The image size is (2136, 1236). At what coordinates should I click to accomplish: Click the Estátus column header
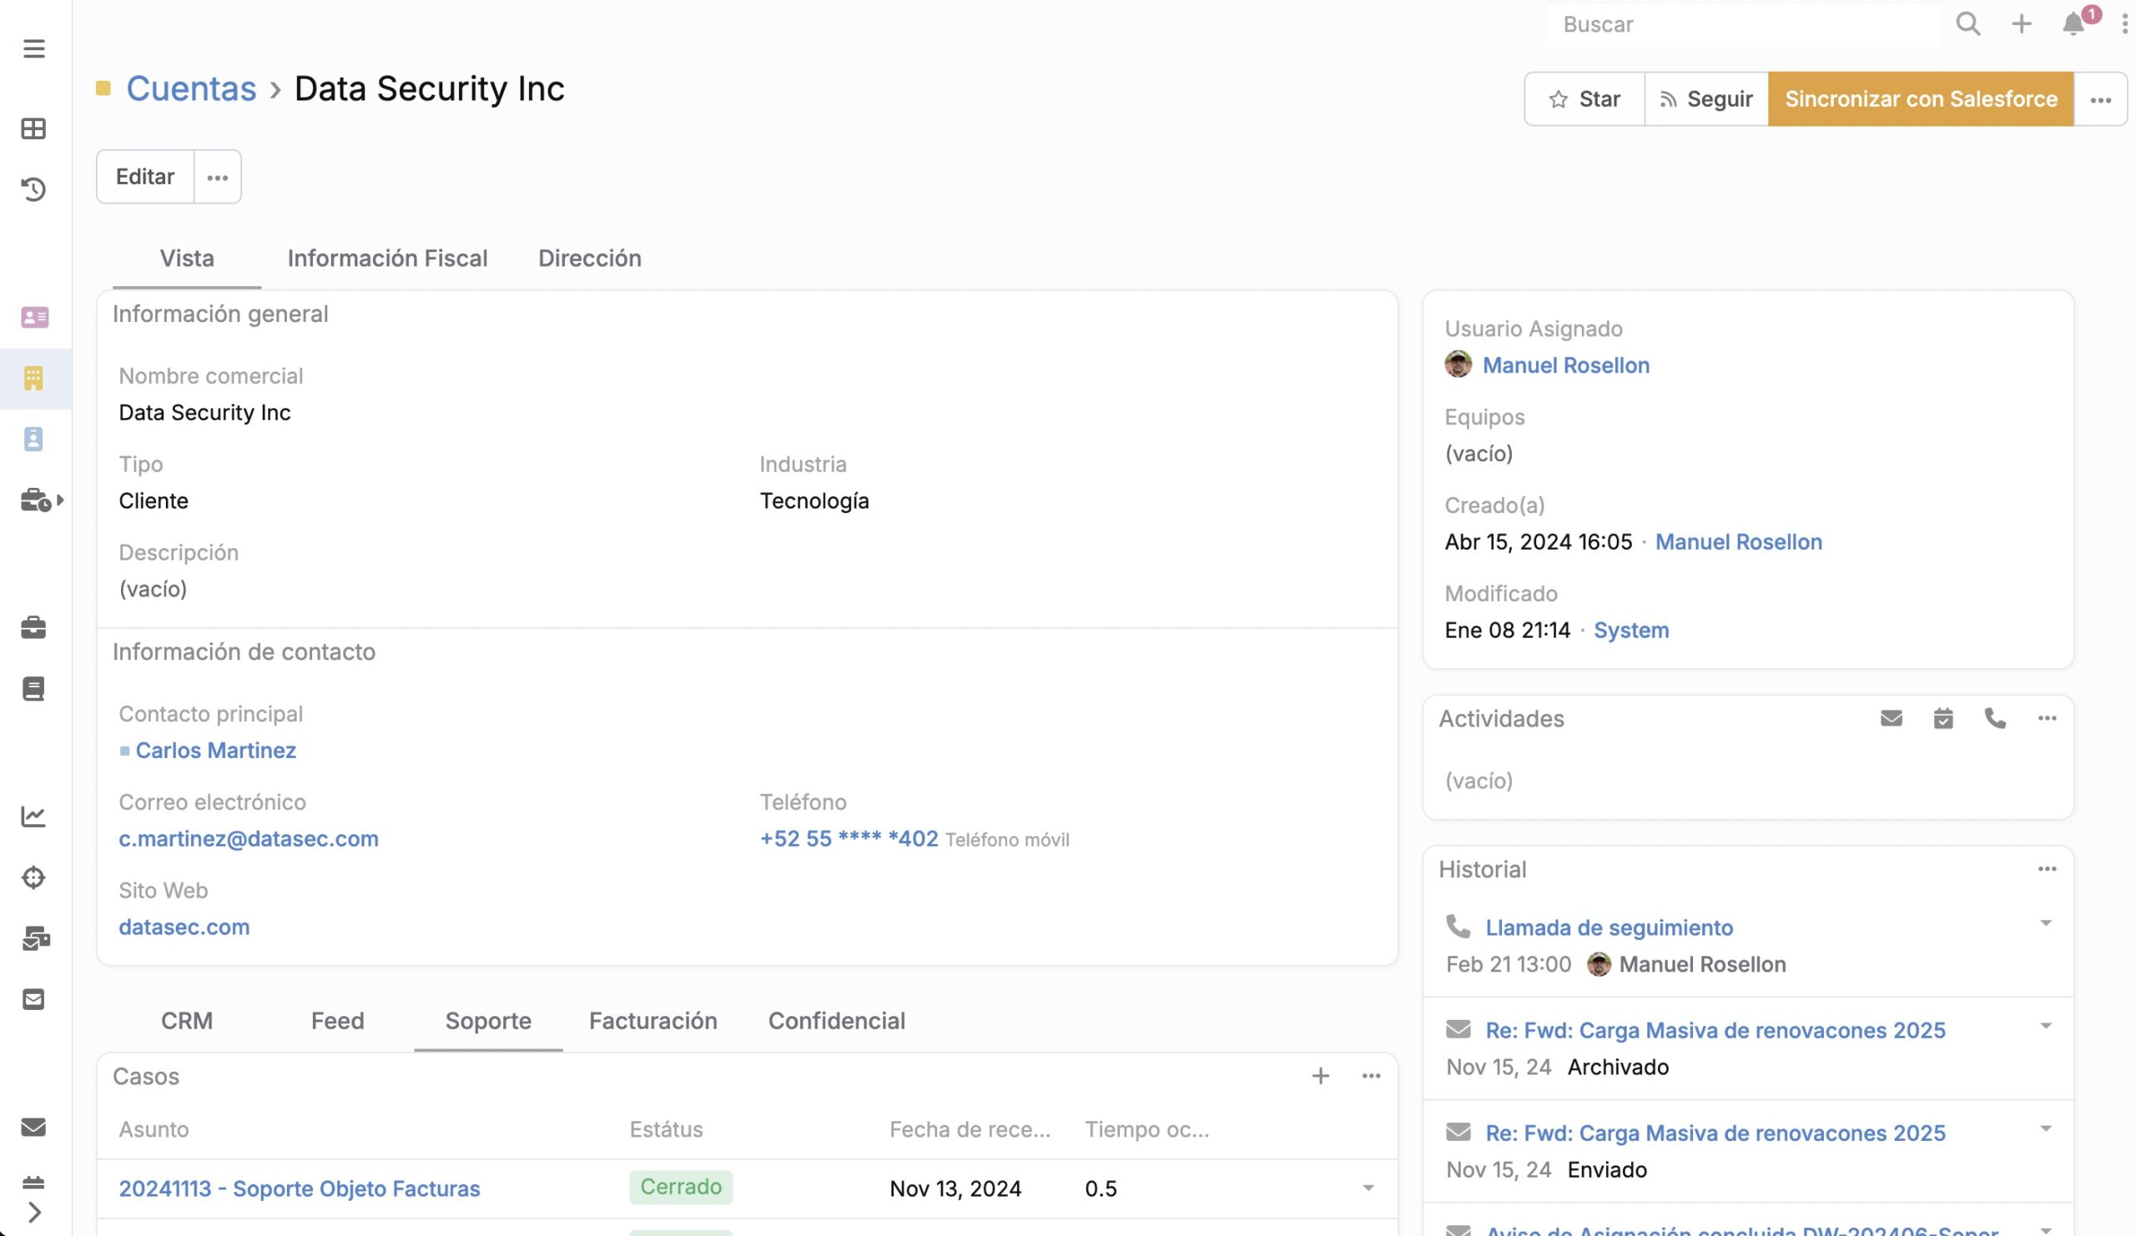click(x=666, y=1129)
